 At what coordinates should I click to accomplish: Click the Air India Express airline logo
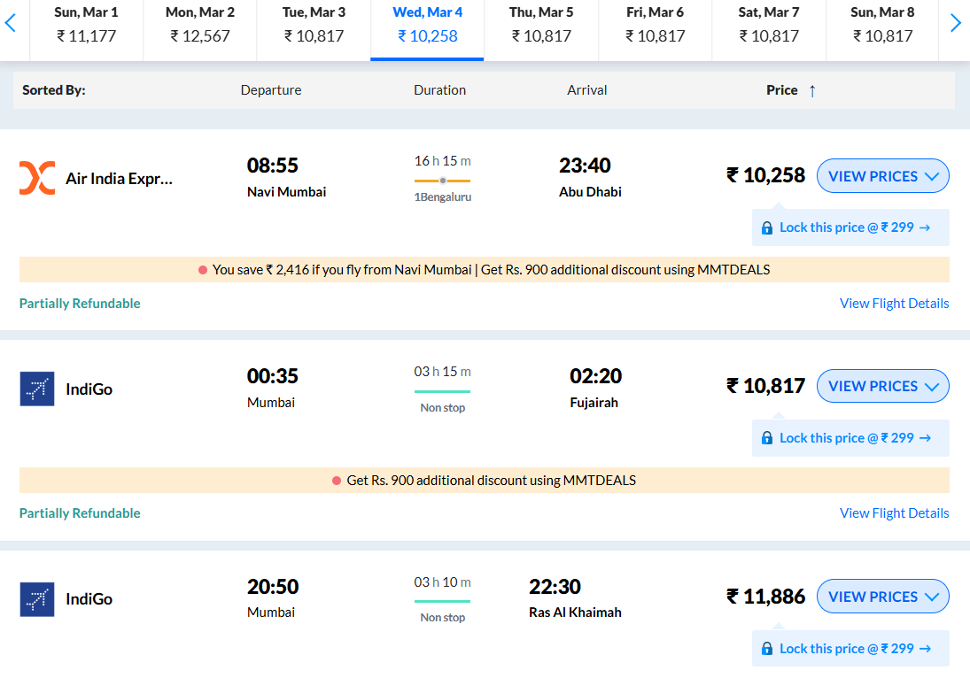pyautogui.click(x=37, y=178)
